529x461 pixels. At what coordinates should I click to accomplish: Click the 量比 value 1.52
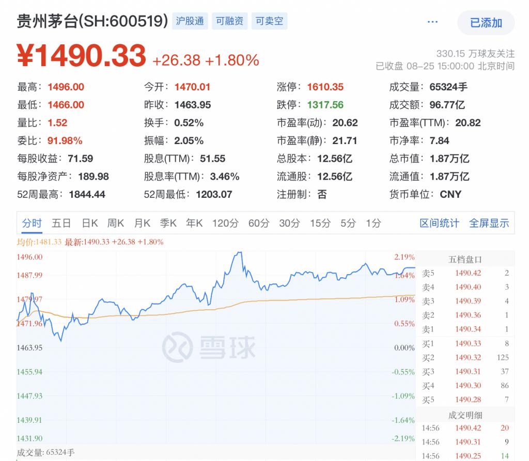tap(57, 123)
